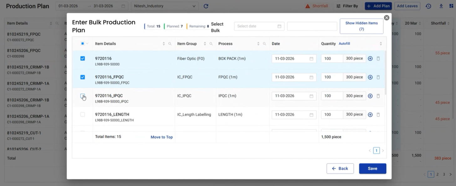Image resolution: width=456 pixels, height=186 pixels.
Task: Search Item Details column in bulk plan table
Action: pos(170,44)
